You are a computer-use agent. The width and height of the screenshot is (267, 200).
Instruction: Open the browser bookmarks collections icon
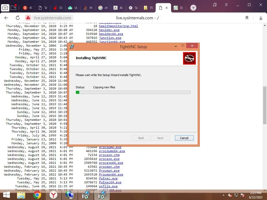[215, 5]
